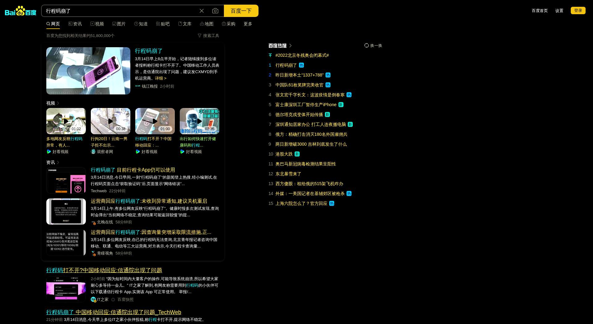Screen dimensions: 593x324
Task: Open the 地图 tab
Action: (x=207, y=24)
